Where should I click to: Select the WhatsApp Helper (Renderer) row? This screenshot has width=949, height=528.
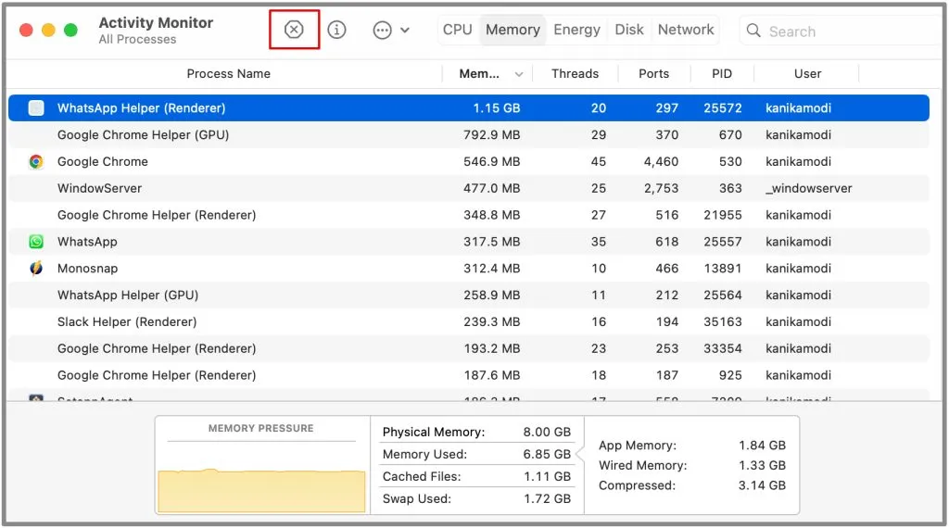click(x=468, y=108)
